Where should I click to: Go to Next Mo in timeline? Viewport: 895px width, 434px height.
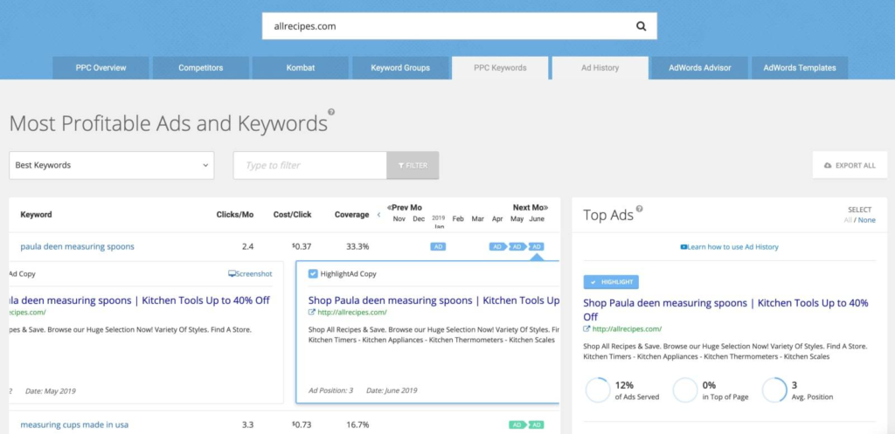pos(531,208)
